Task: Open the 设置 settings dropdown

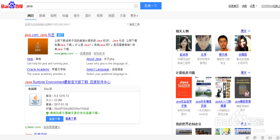Action: click(253, 6)
